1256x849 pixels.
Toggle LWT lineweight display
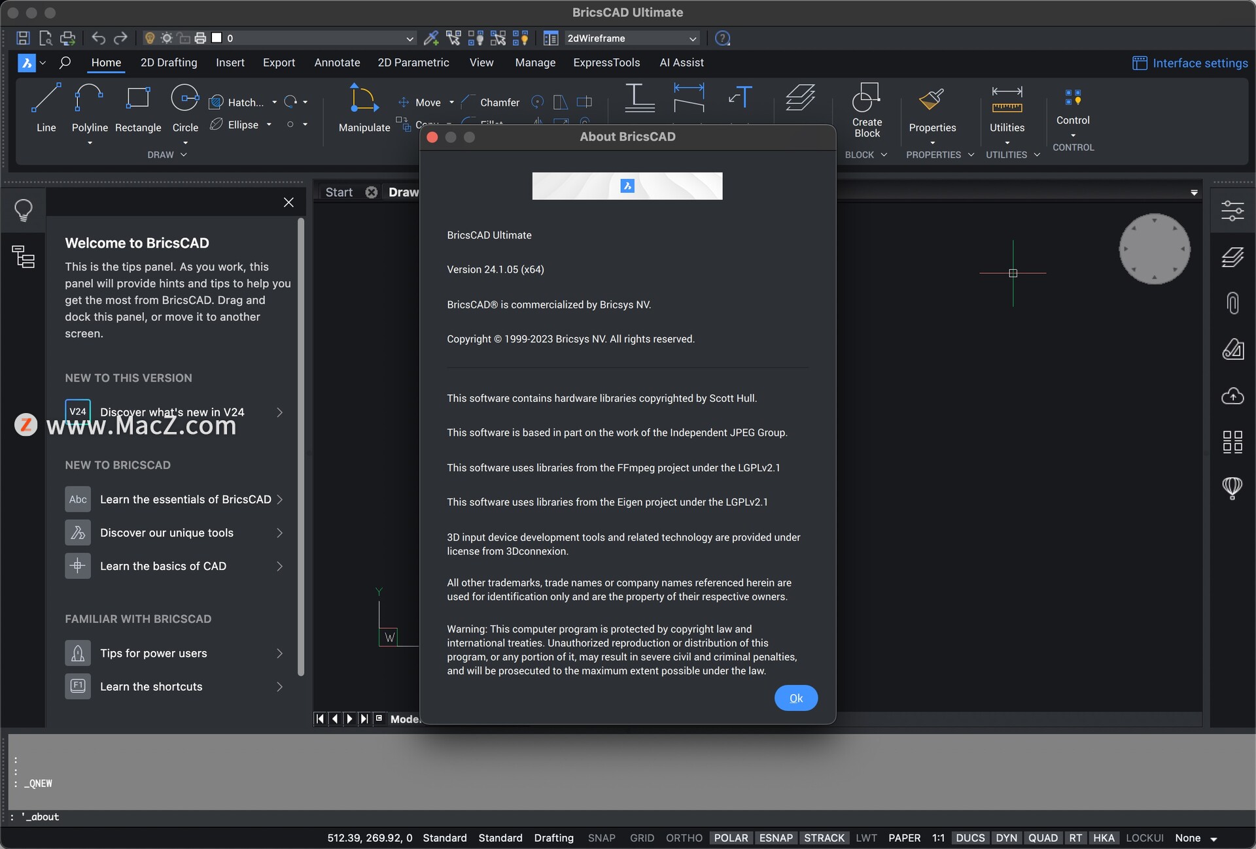coord(866,838)
